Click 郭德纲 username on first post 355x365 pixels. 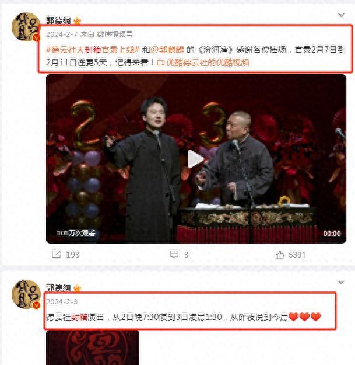coord(58,20)
